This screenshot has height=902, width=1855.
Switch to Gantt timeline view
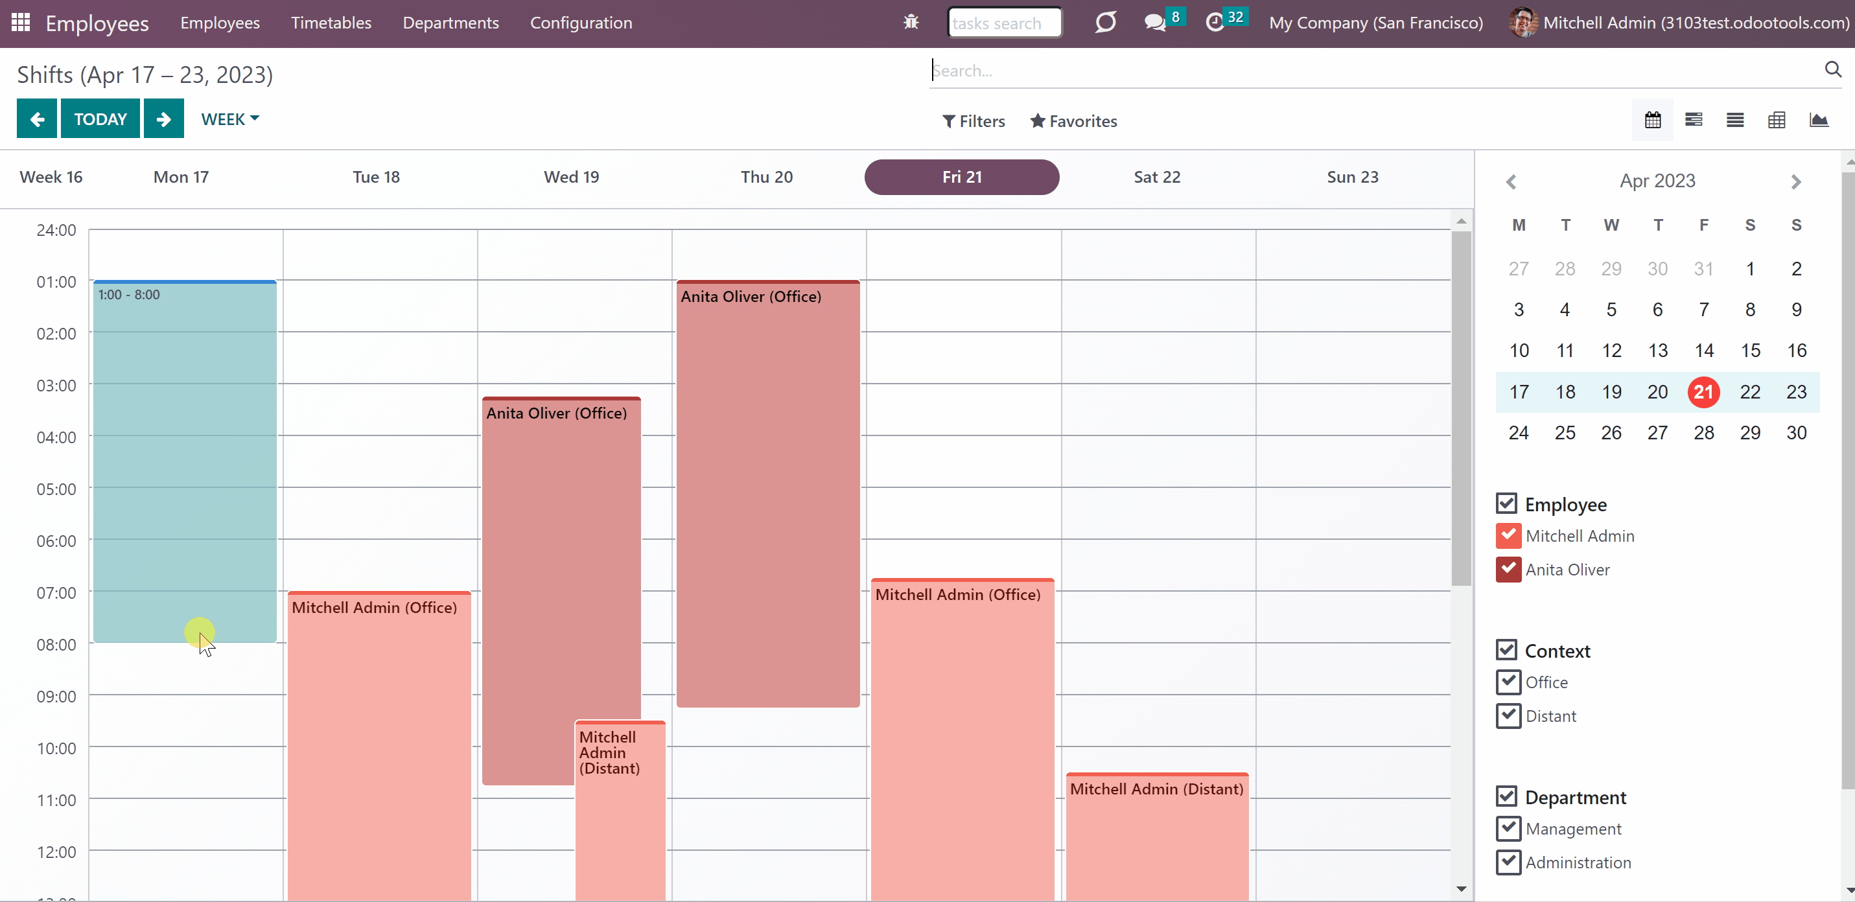coord(1694,121)
